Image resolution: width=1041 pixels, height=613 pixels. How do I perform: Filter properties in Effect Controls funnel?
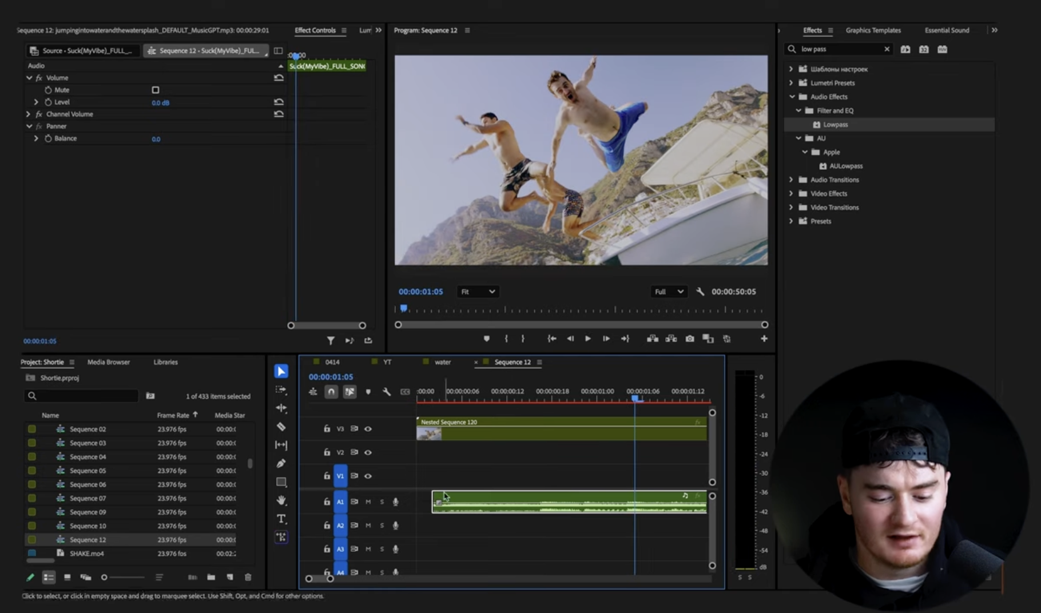point(331,341)
